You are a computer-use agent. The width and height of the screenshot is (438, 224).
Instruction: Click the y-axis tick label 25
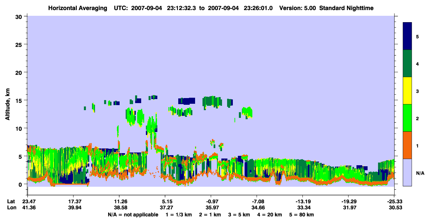tap(19, 44)
